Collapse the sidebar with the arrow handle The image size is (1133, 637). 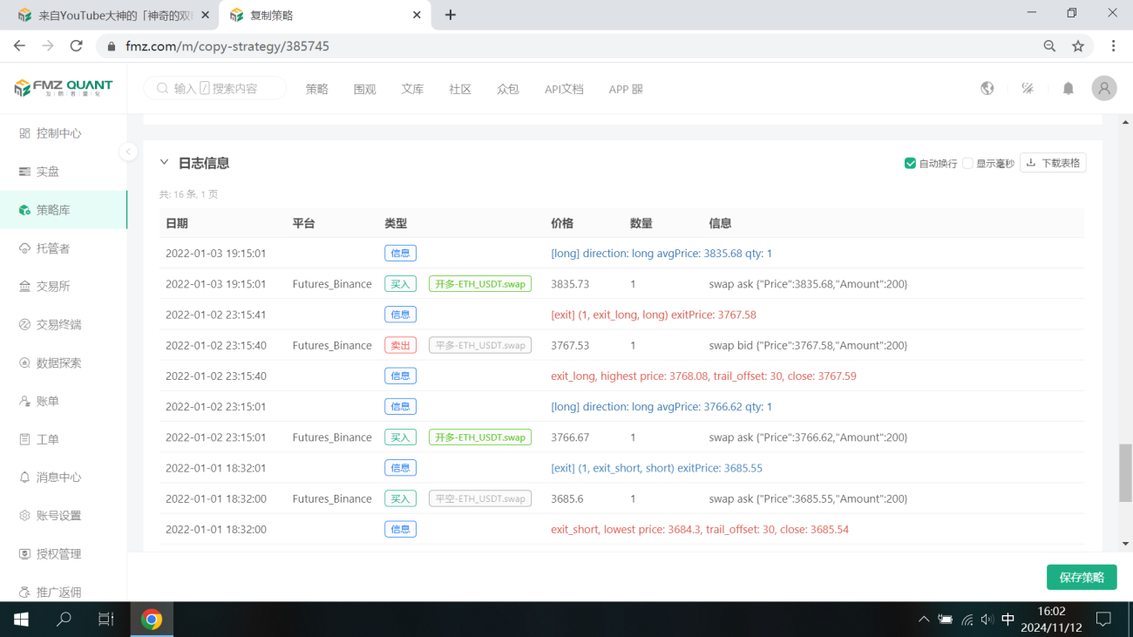pyautogui.click(x=128, y=152)
